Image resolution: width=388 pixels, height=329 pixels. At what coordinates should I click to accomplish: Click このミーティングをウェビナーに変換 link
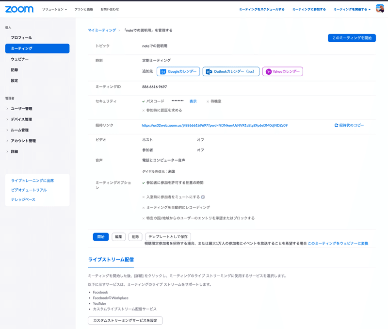(x=338, y=243)
